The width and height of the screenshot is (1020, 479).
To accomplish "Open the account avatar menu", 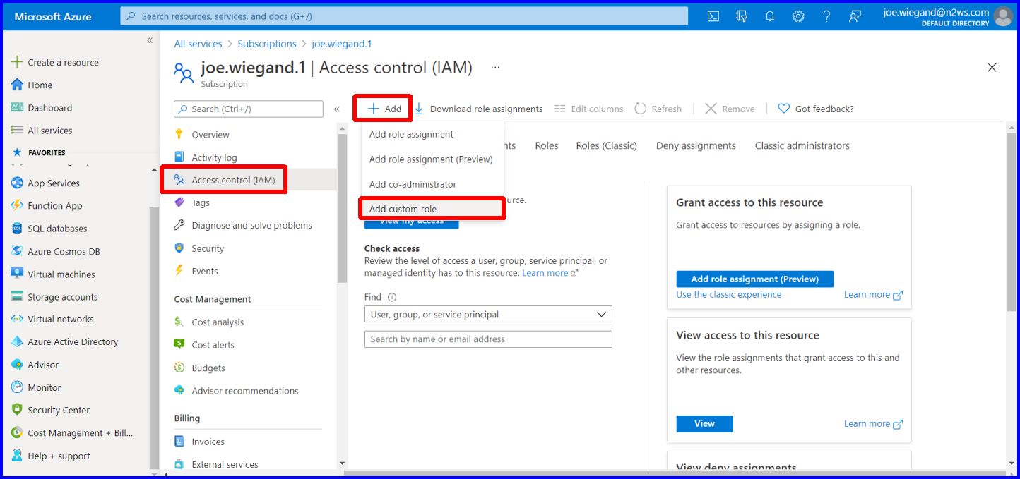I will 1002,16.
